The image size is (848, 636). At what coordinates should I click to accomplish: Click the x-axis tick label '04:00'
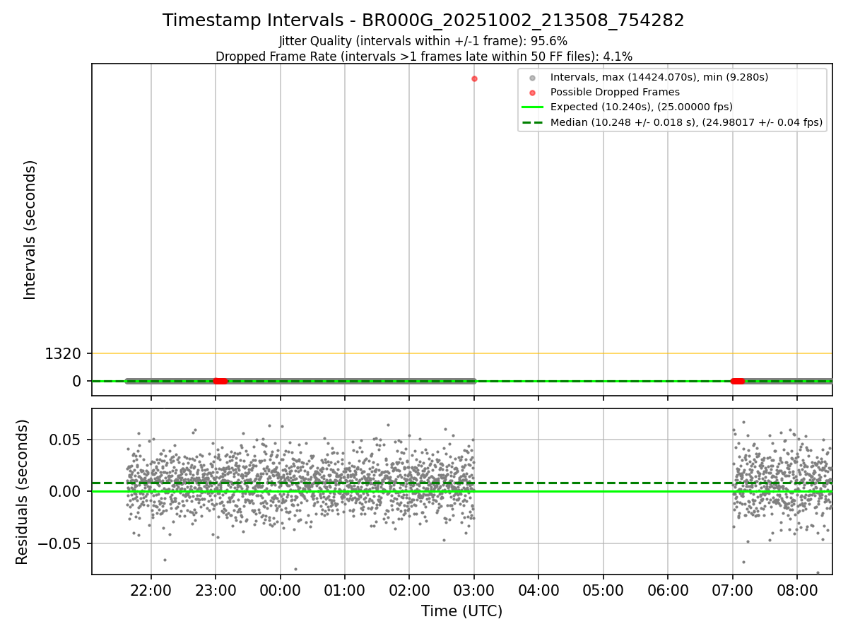pyautogui.click(x=538, y=590)
